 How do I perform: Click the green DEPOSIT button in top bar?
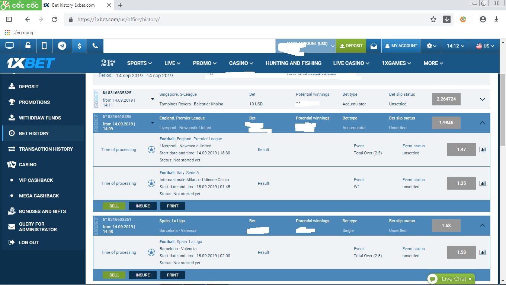click(x=351, y=46)
